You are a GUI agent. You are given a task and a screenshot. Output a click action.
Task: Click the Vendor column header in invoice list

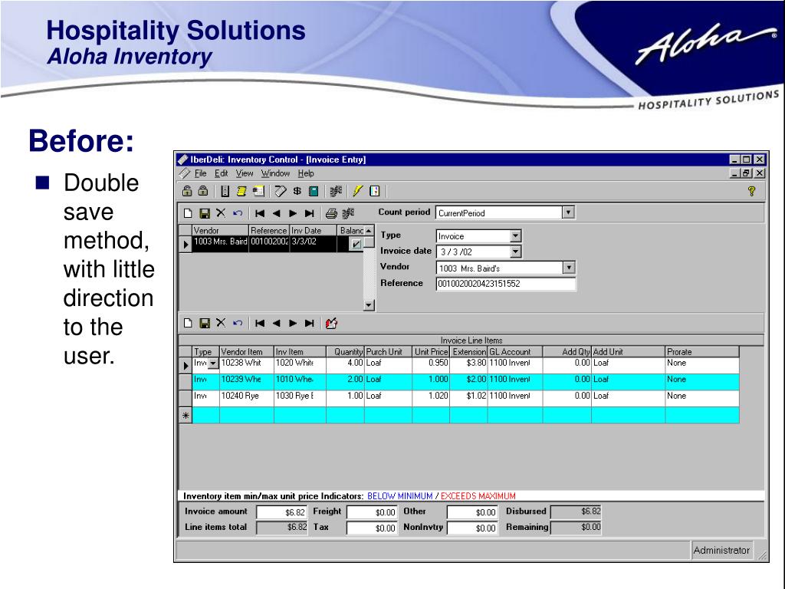(x=220, y=230)
